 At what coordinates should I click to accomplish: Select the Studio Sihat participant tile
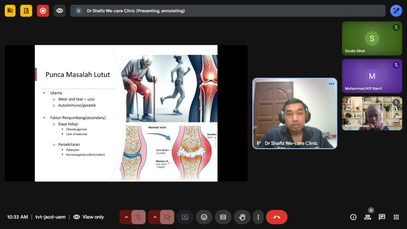click(372, 38)
